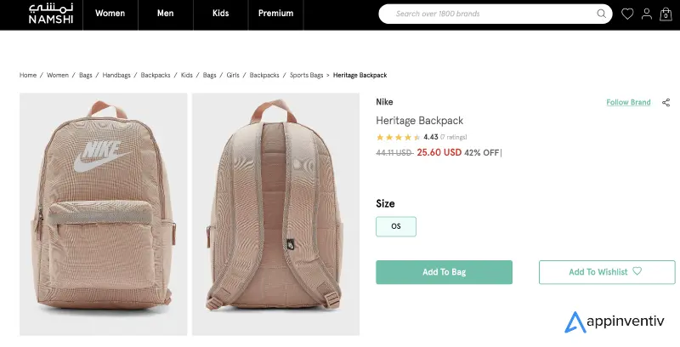Open the Men menu
This screenshot has width=680, height=347.
pyautogui.click(x=165, y=14)
